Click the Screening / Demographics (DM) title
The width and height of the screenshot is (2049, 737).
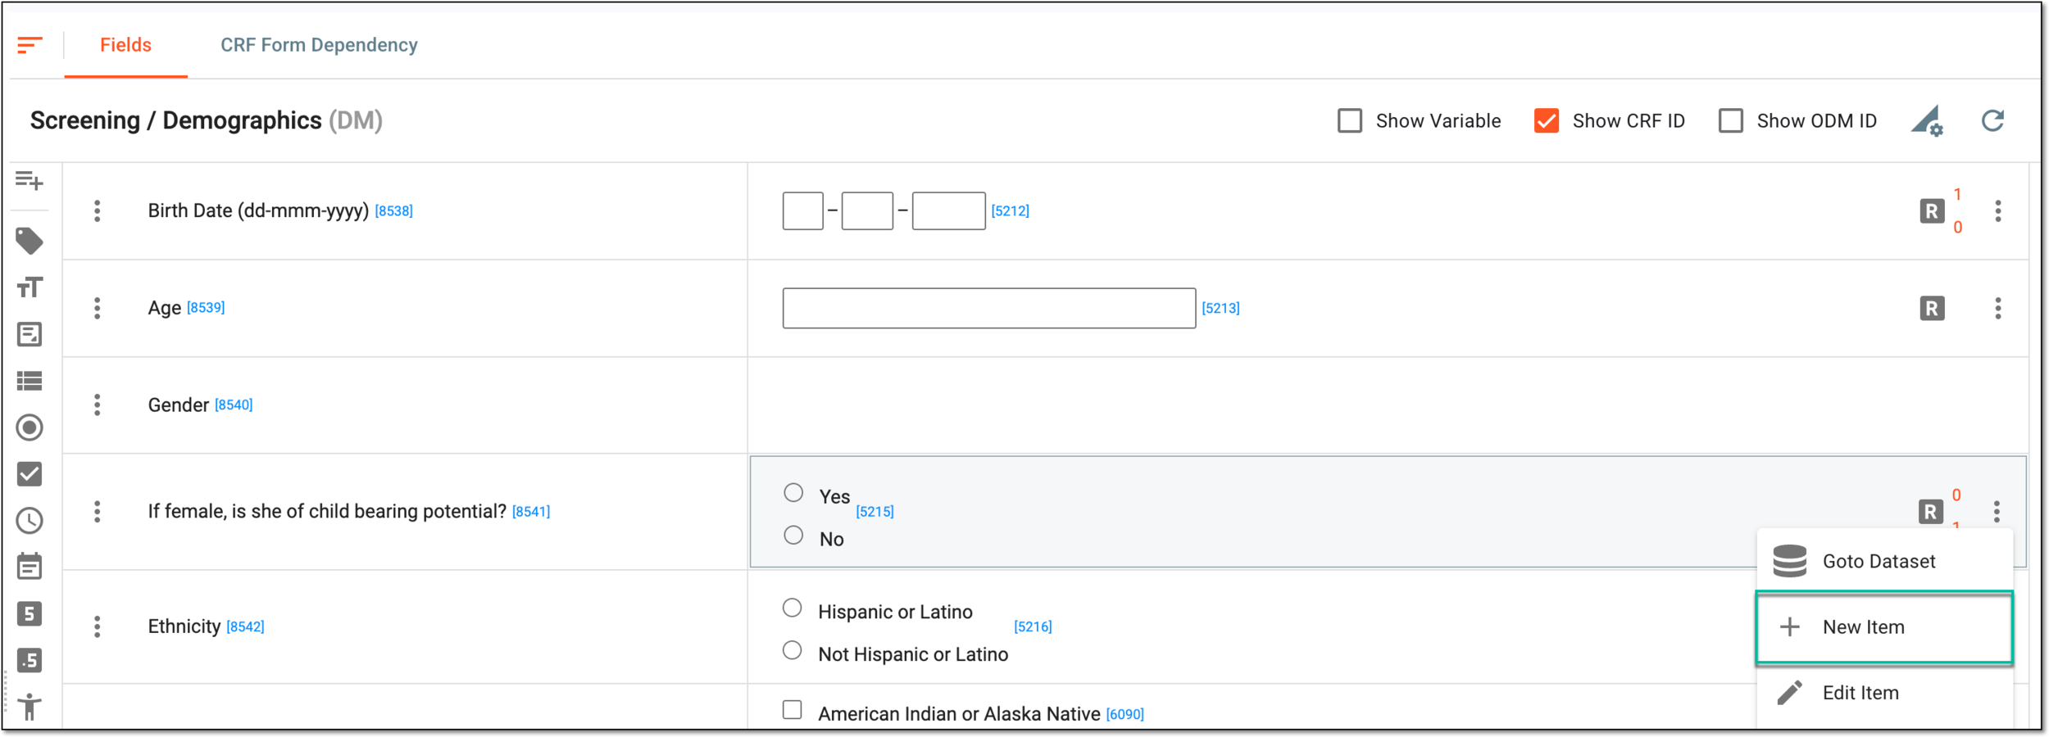point(207,121)
